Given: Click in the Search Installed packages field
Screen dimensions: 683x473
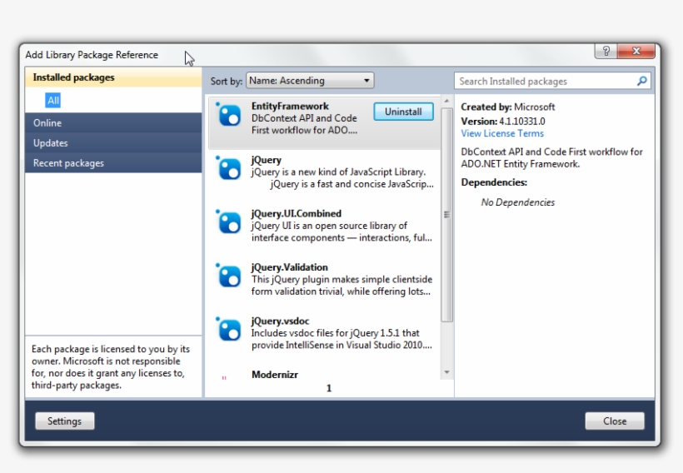Looking at the screenshot, I should [x=546, y=81].
